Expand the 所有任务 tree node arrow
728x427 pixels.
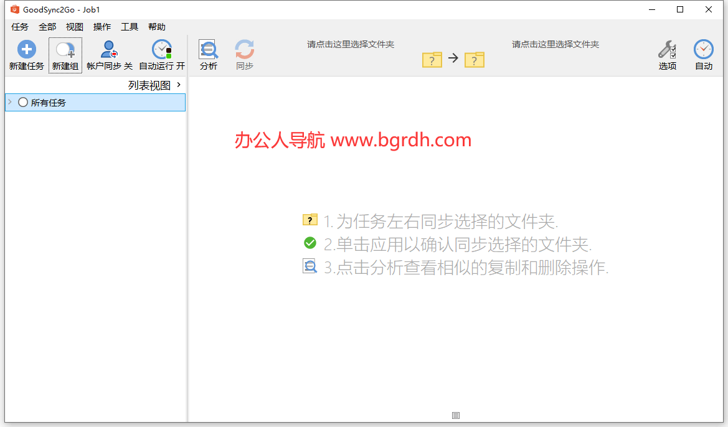point(10,102)
